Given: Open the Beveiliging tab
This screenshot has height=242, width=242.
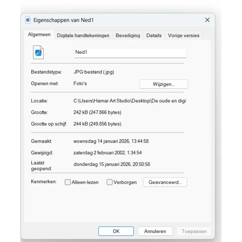Looking at the screenshot, I should pos(128,35).
